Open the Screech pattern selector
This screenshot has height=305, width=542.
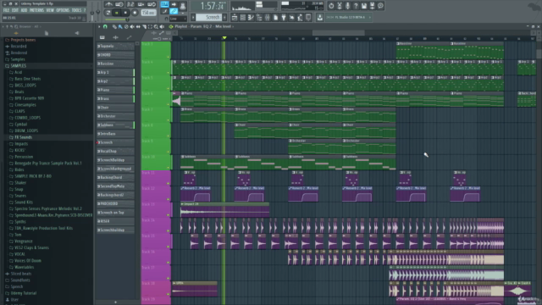point(209,17)
